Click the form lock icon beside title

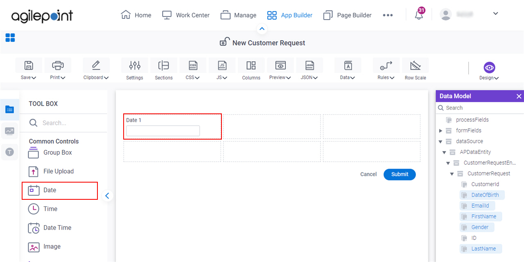(x=224, y=42)
